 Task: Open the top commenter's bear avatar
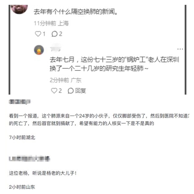[x=19, y=9]
